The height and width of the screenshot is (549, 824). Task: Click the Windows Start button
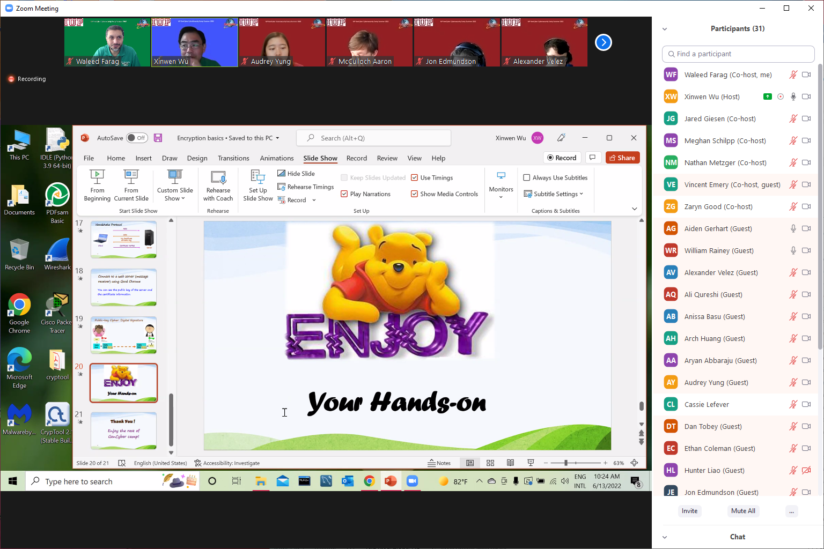click(x=12, y=481)
